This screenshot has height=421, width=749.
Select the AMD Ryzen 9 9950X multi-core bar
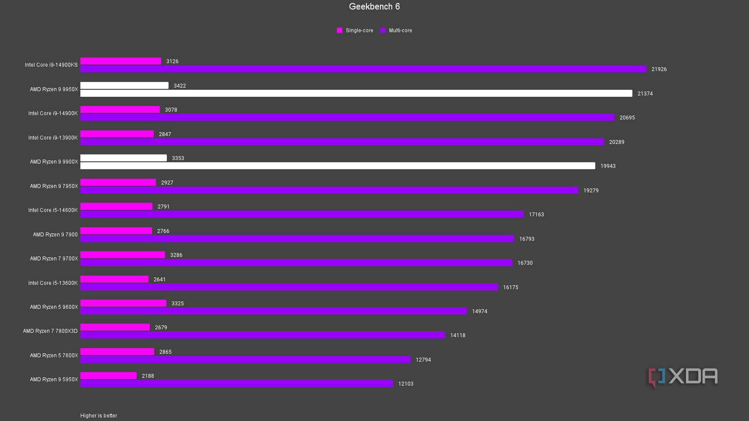350,93
